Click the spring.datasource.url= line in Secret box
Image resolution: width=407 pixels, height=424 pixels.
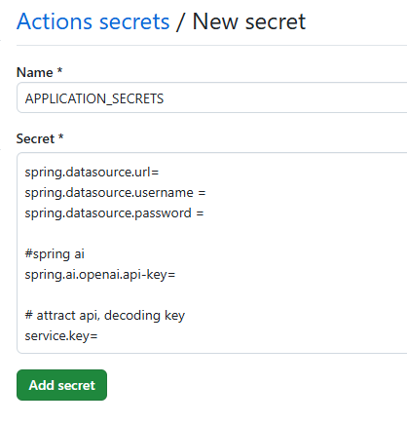tap(92, 173)
